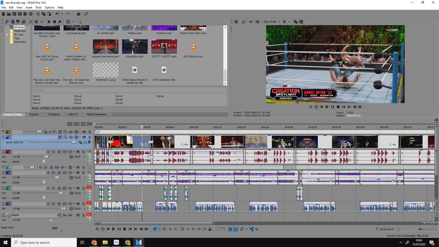The height and width of the screenshot is (247, 439).
Task: Expand the By Type tree node
Action: (x=7, y=35)
